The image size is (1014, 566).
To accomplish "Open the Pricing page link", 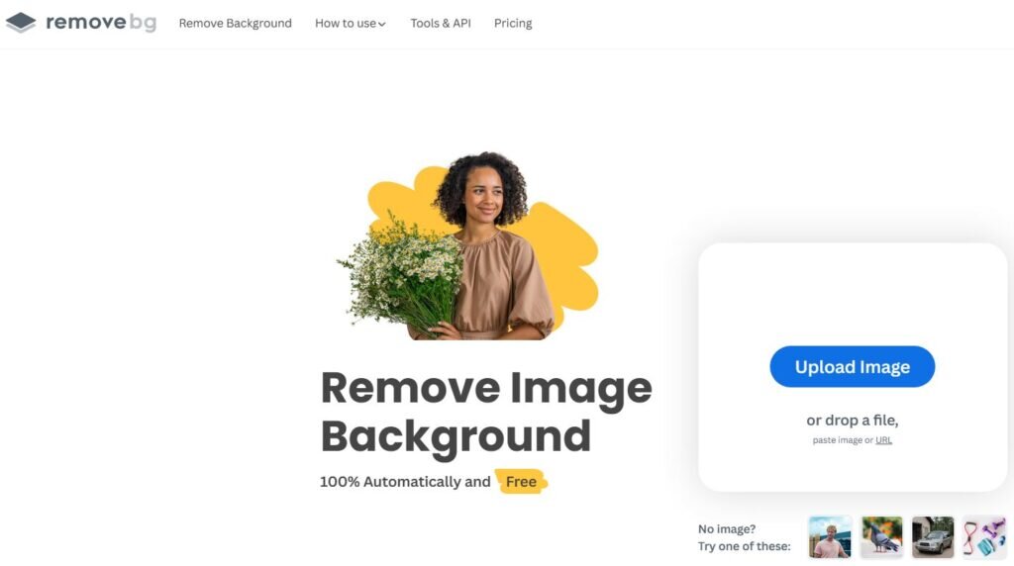I will pyautogui.click(x=513, y=24).
